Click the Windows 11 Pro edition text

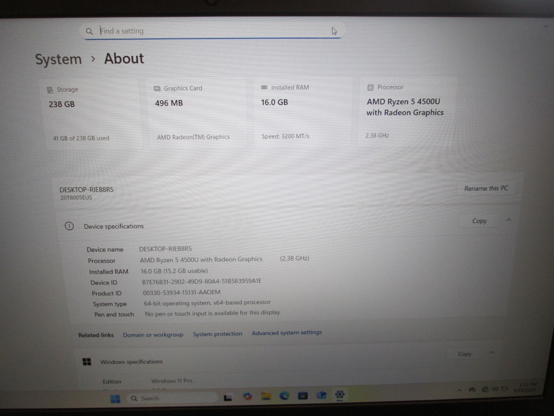(x=172, y=381)
